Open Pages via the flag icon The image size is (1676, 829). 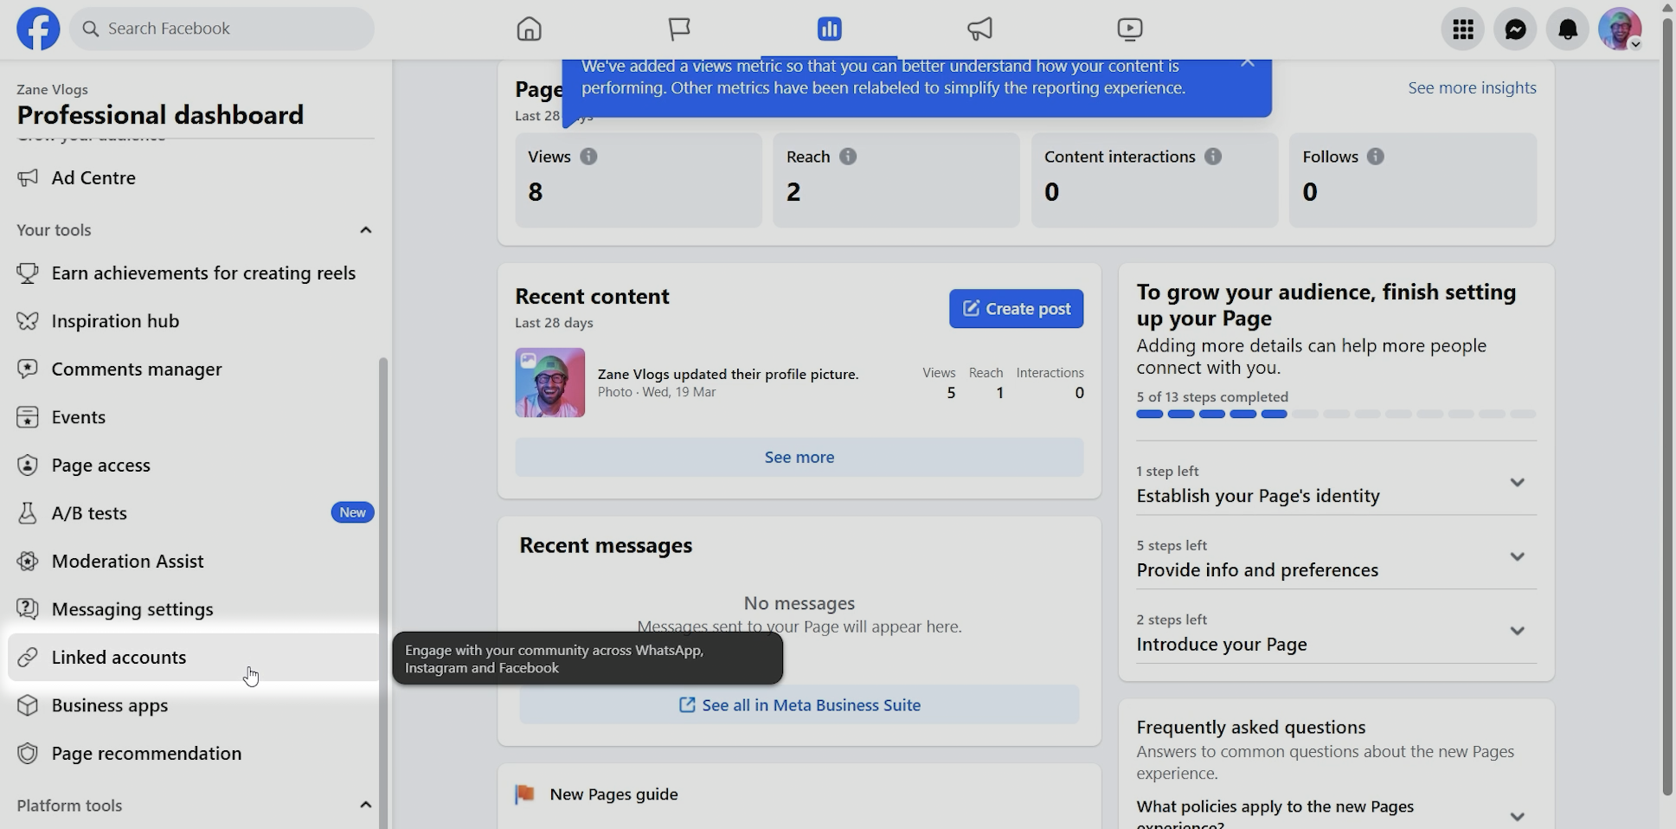[x=679, y=29]
